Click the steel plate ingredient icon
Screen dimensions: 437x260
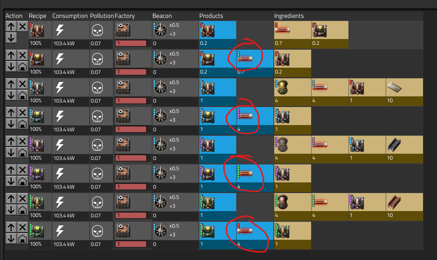point(395,88)
